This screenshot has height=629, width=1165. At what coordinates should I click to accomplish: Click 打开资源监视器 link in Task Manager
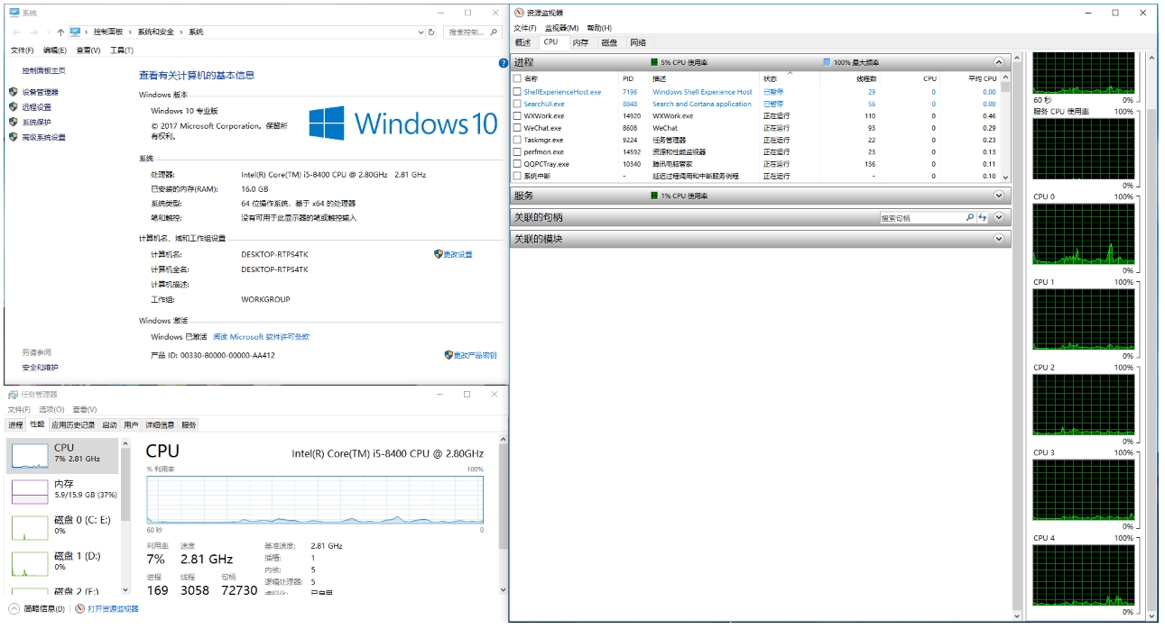(106, 609)
